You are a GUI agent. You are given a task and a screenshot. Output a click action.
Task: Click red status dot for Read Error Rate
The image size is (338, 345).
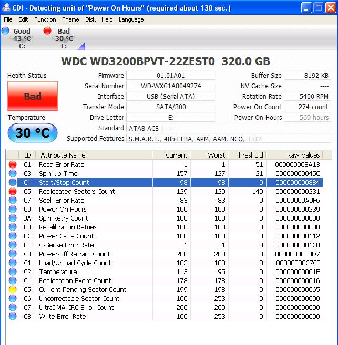tap(13, 164)
